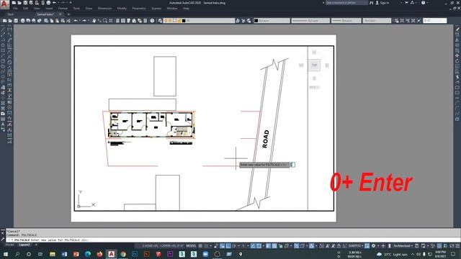Open workspace switching gear in status bar

point(373,246)
